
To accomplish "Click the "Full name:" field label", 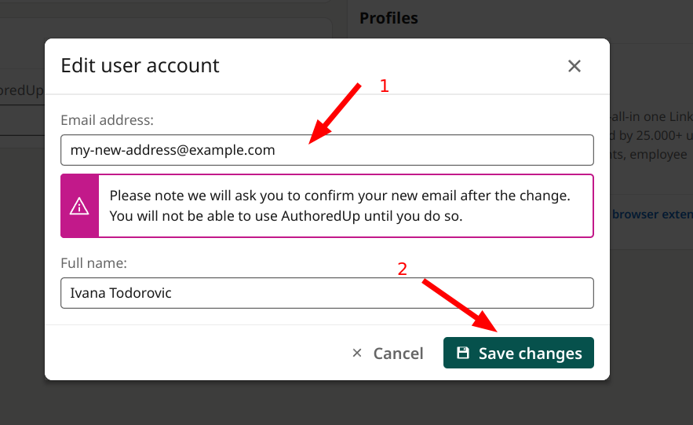I will pyautogui.click(x=93, y=263).
